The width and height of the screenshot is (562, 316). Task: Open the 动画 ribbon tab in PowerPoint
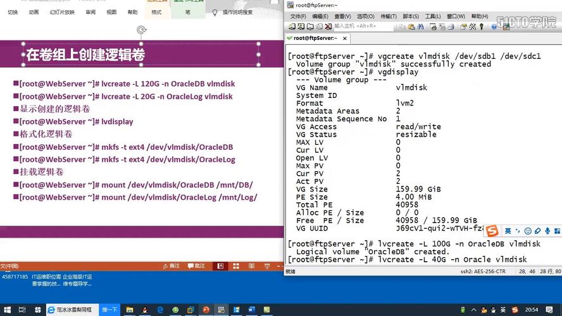[34, 12]
